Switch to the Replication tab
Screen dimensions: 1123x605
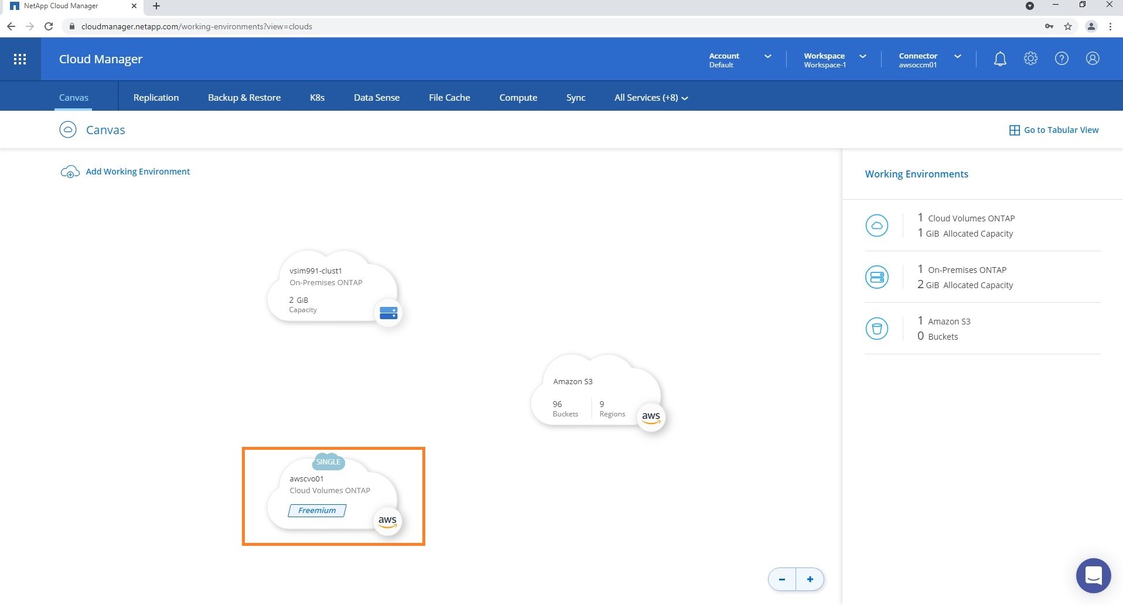click(156, 98)
